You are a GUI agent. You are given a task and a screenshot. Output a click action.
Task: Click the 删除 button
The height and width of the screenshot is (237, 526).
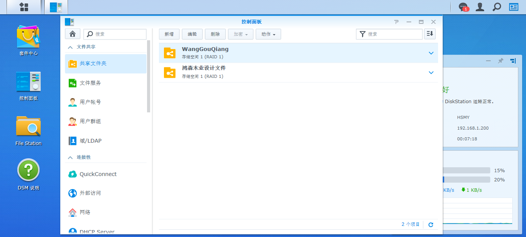215,34
